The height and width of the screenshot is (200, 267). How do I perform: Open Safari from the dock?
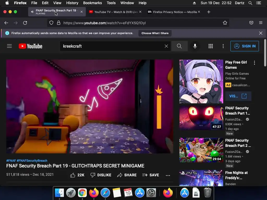105,193
